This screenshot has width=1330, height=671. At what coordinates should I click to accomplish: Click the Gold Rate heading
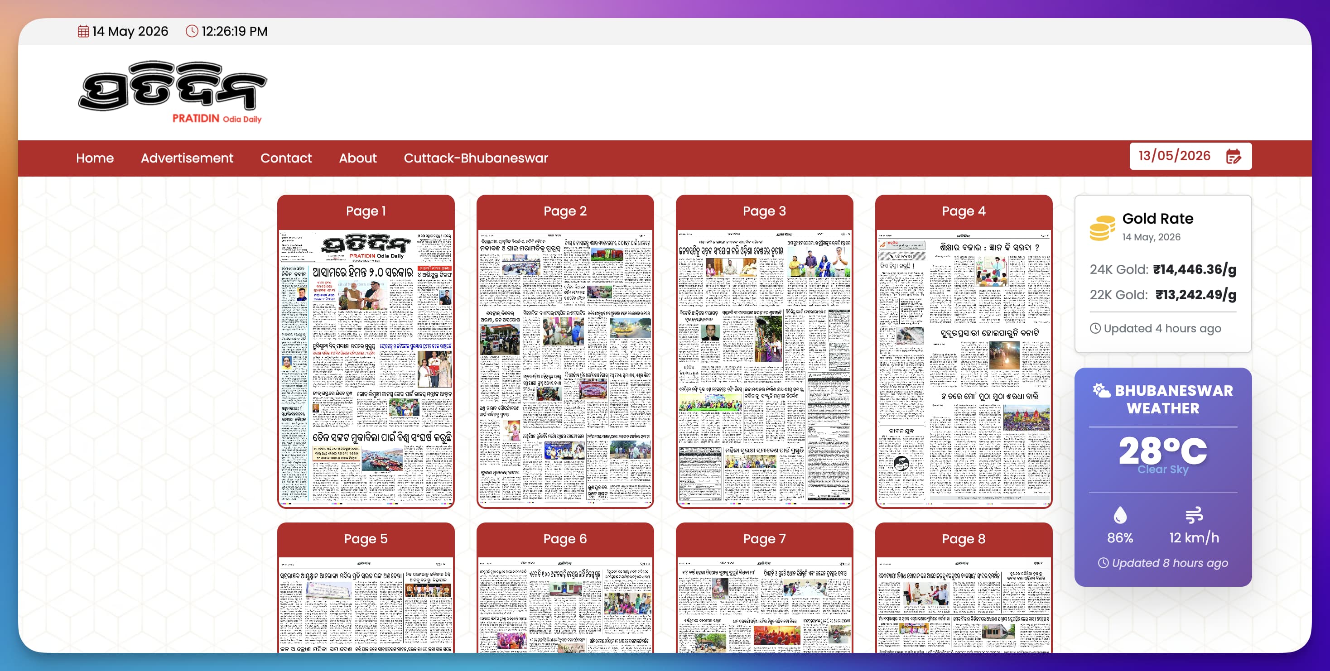[x=1157, y=218]
